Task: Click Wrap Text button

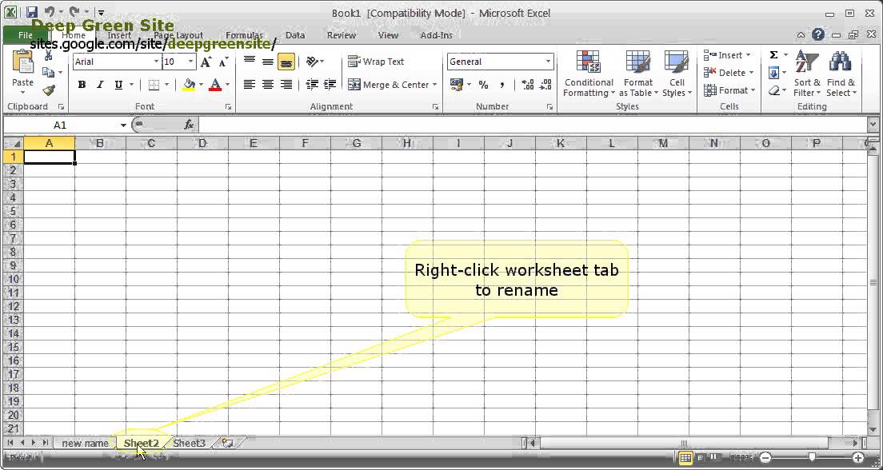Action: coord(376,62)
